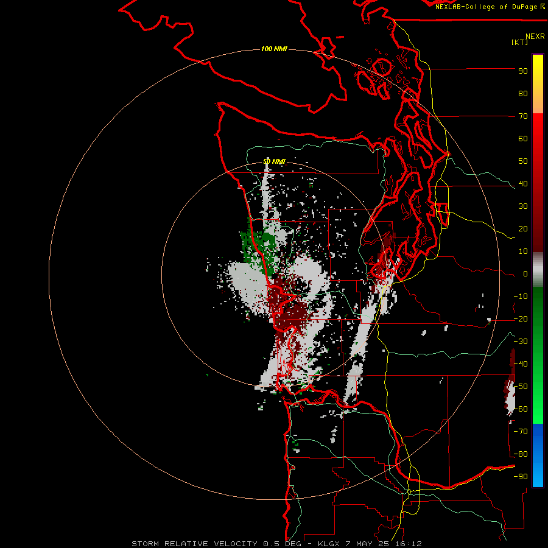Select the -40 knot scale label

pyautogui.click(x=521, y=364)
